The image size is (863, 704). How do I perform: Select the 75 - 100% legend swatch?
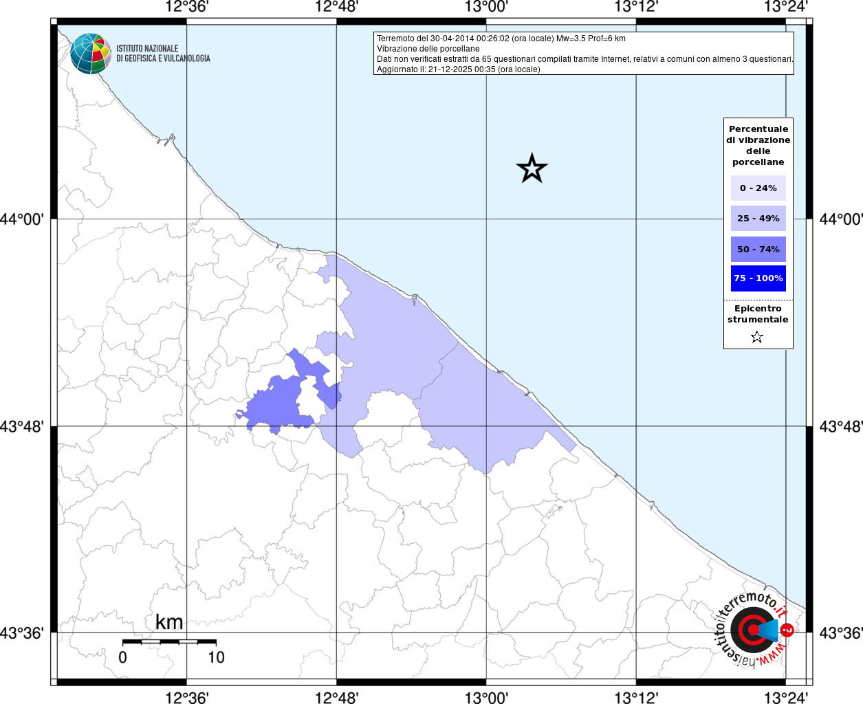(x=758, y=278)
